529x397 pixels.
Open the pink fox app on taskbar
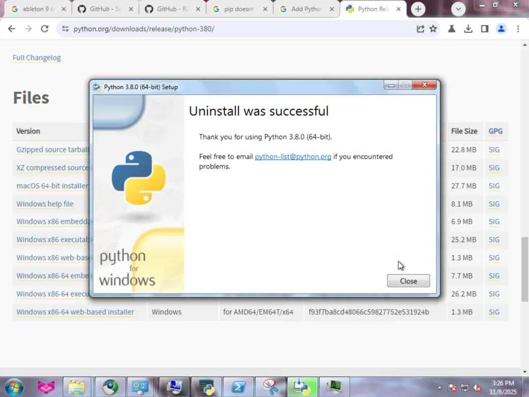click(46, 387)
